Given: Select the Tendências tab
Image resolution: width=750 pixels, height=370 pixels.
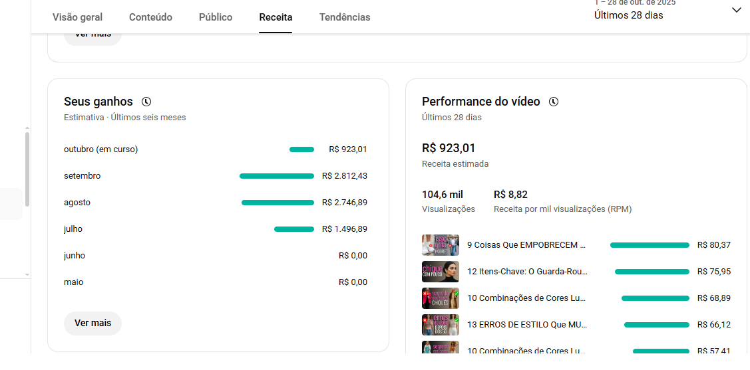Looking at the screenshot, I should click(x=345, y=17).
